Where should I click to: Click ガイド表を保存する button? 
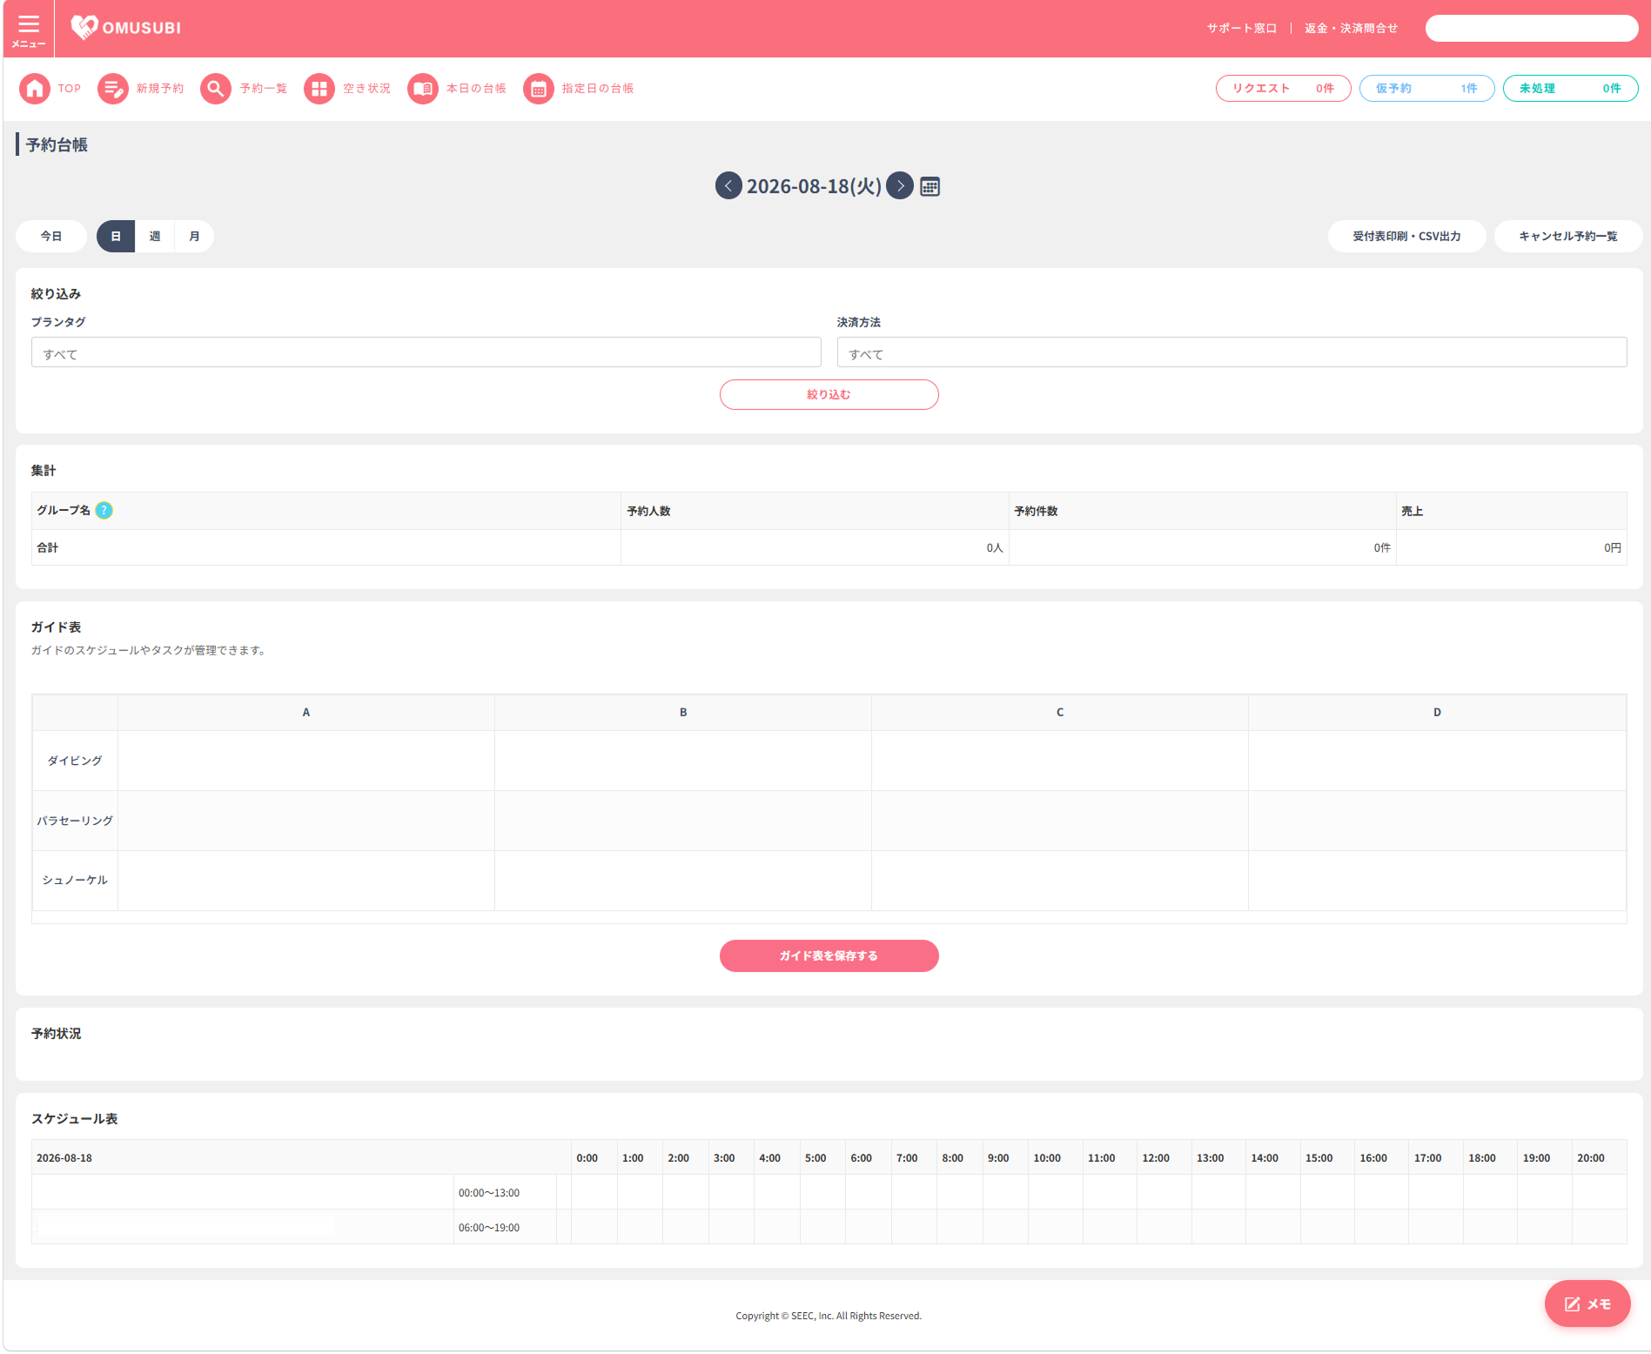[x=829, y=955]
